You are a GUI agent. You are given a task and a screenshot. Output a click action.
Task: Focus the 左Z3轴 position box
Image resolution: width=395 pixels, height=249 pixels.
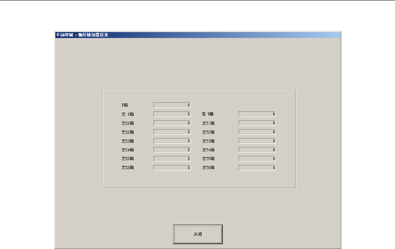(x=172, y=141)
